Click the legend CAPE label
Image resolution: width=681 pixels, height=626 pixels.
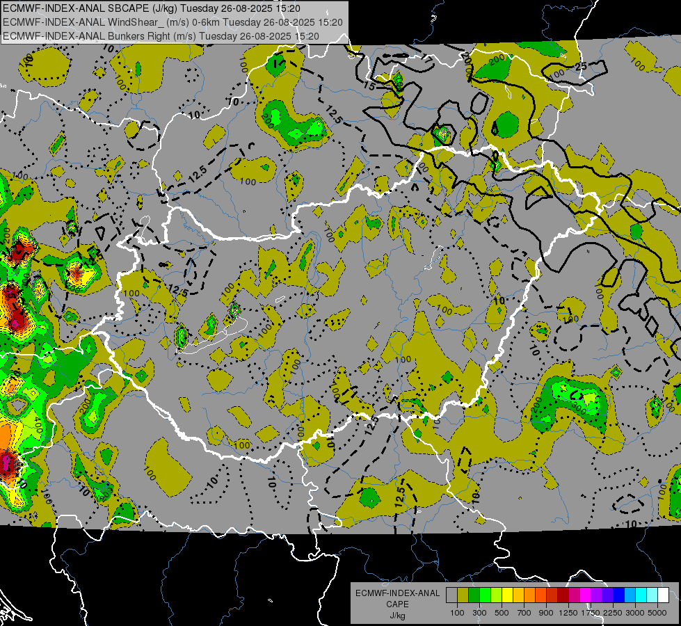[397, 604]
